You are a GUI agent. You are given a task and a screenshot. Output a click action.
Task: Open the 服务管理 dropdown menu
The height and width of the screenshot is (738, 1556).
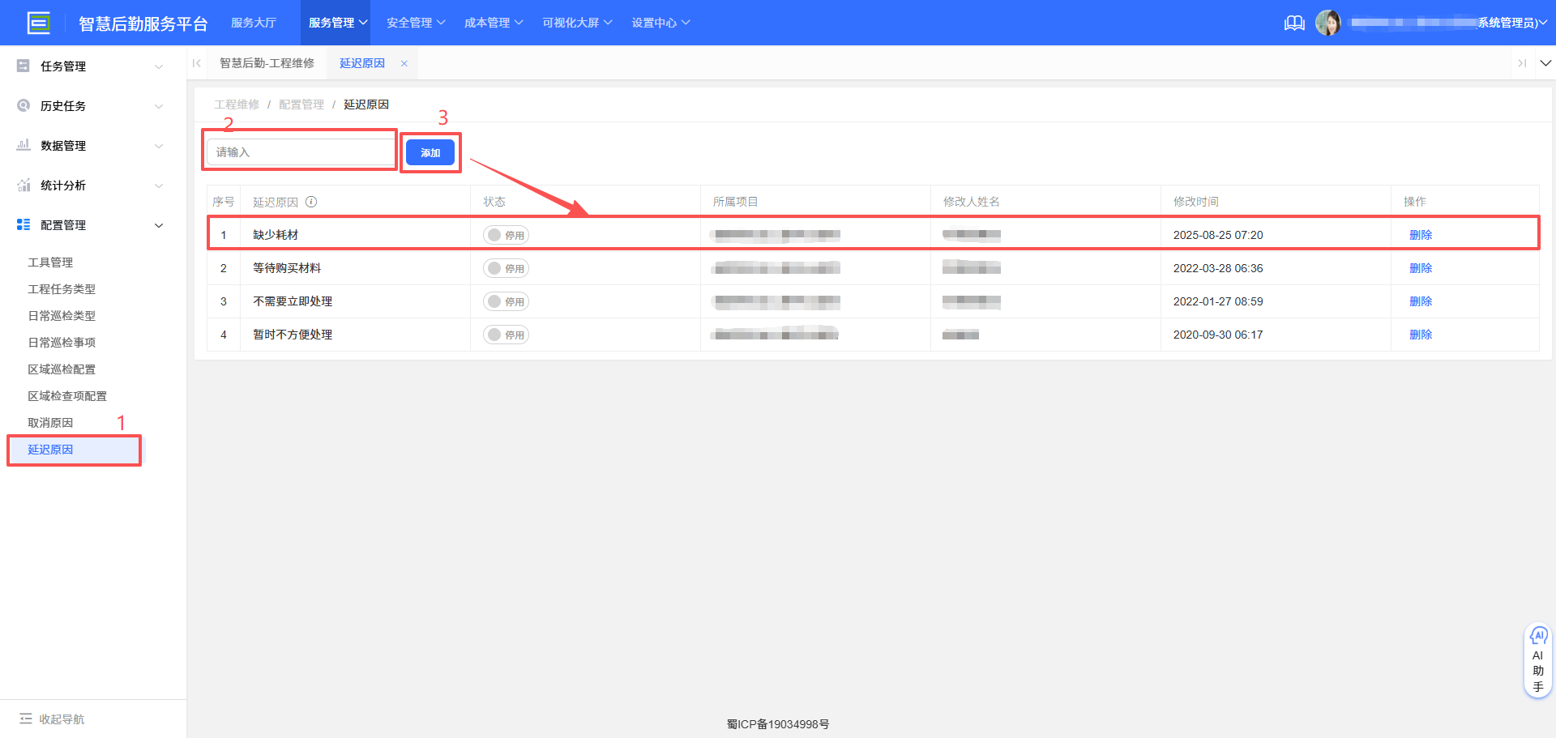point(335,22)
